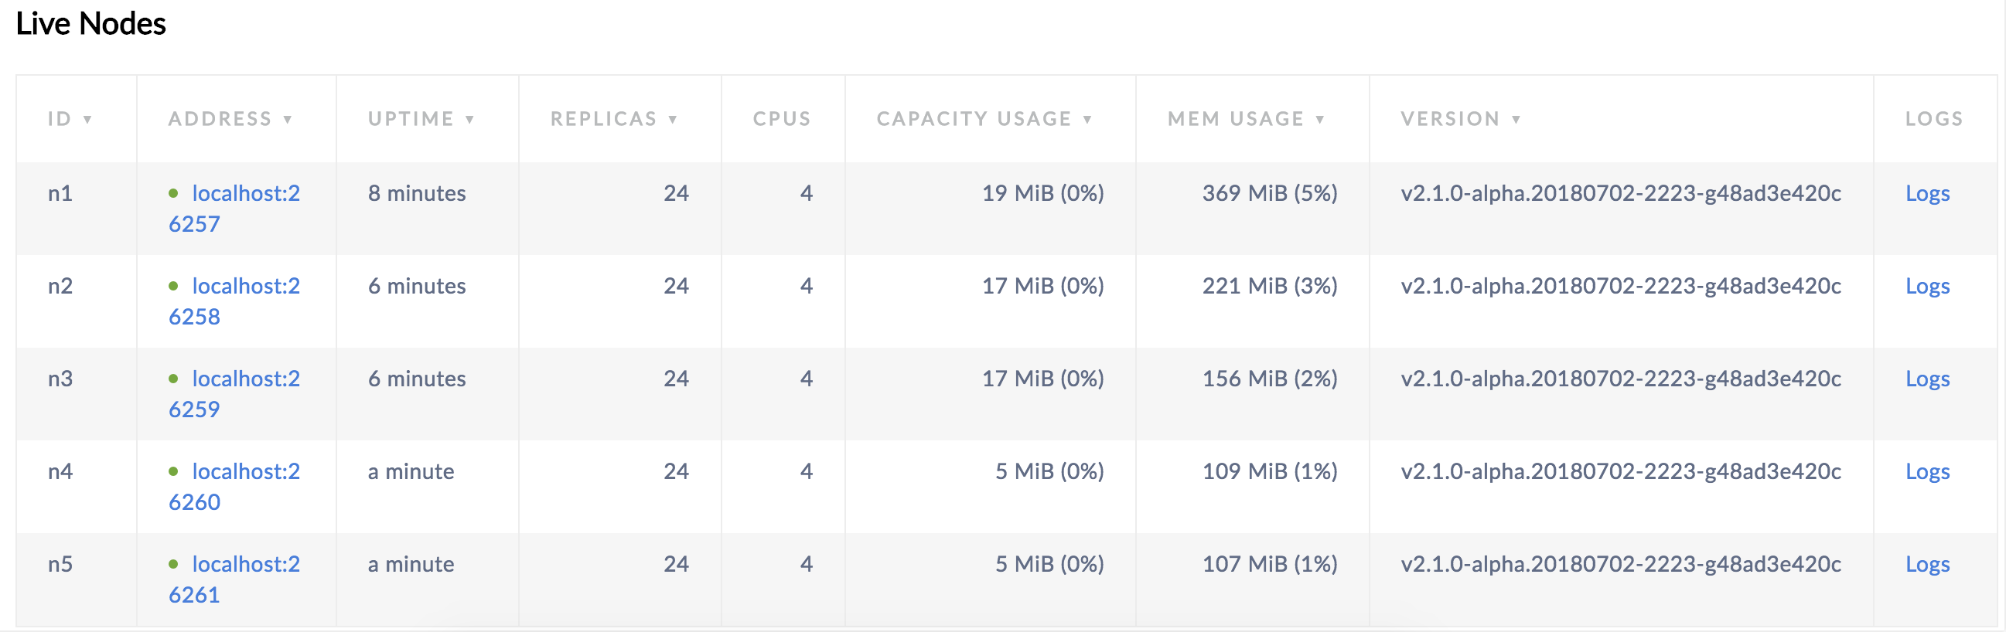Viewport: 2006px width, 632px height.
Task: Sort table by ID column arrow
Action: click(x=87, y=119)
